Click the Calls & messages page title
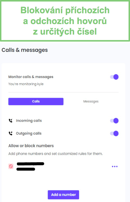Viewport: 130px width, 202px height. (25, 50)
